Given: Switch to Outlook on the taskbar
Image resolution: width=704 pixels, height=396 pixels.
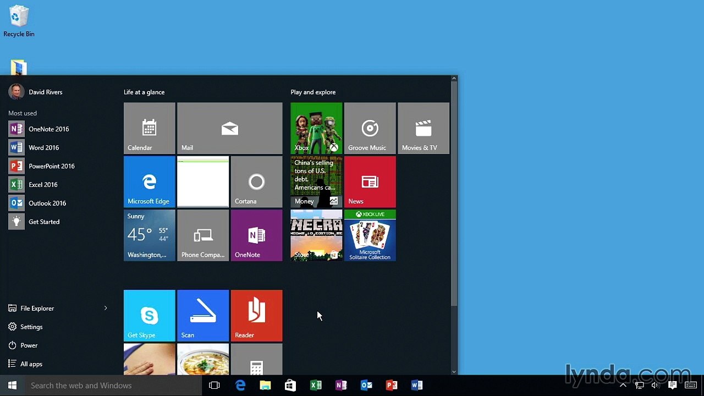Looking at the screenshot, I should pos(366,386).
